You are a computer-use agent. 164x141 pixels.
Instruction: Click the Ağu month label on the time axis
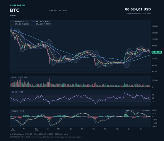(x=117, y=129)
